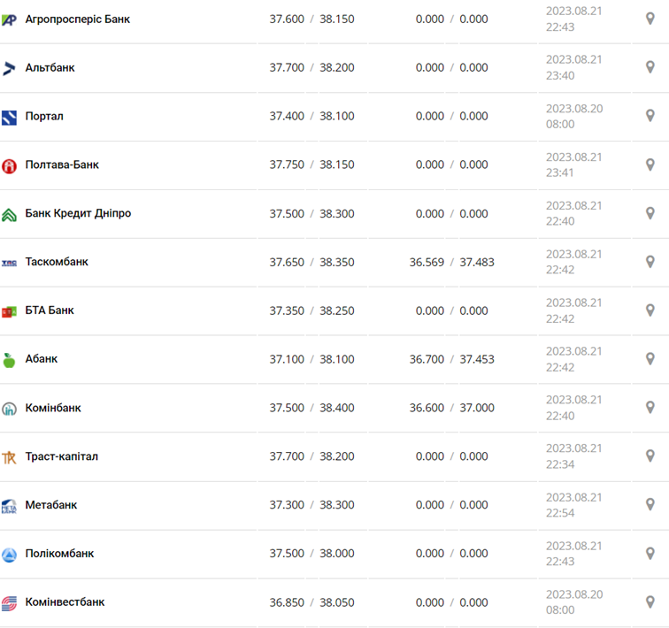Show map location for Комінвестбанк
Screen dimensions: 669x628
point(650,602)
